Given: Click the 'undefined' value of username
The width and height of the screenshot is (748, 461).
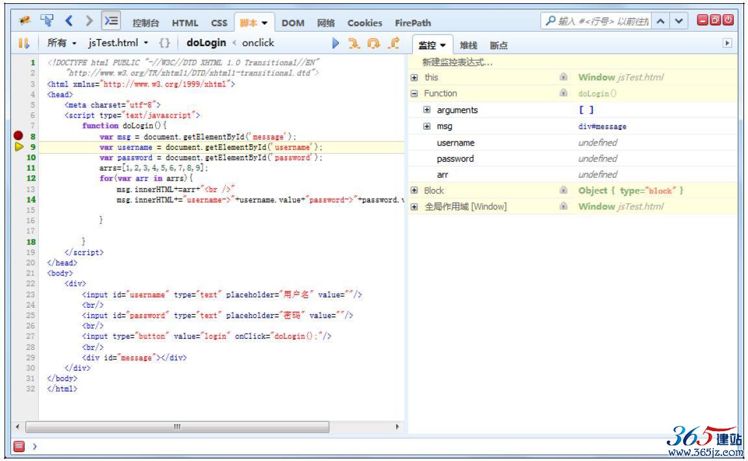Looking at the screenshot, I should (x=598, y=143).
